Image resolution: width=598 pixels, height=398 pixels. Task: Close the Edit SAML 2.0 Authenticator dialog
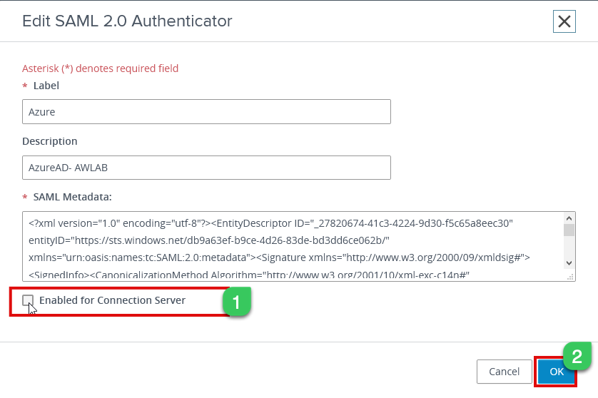(x=564, y=21)
